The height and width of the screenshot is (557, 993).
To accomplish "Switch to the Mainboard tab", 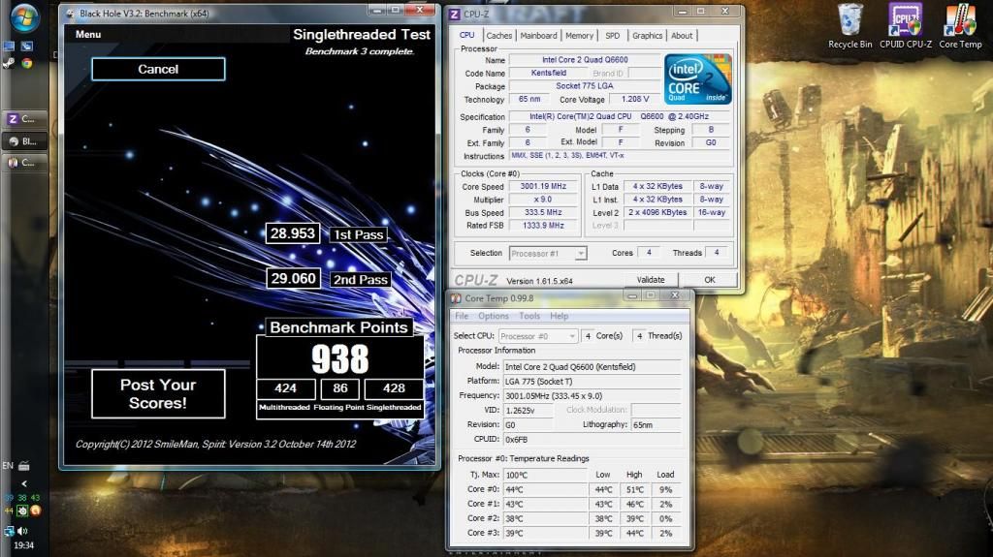I will (538, 36).
